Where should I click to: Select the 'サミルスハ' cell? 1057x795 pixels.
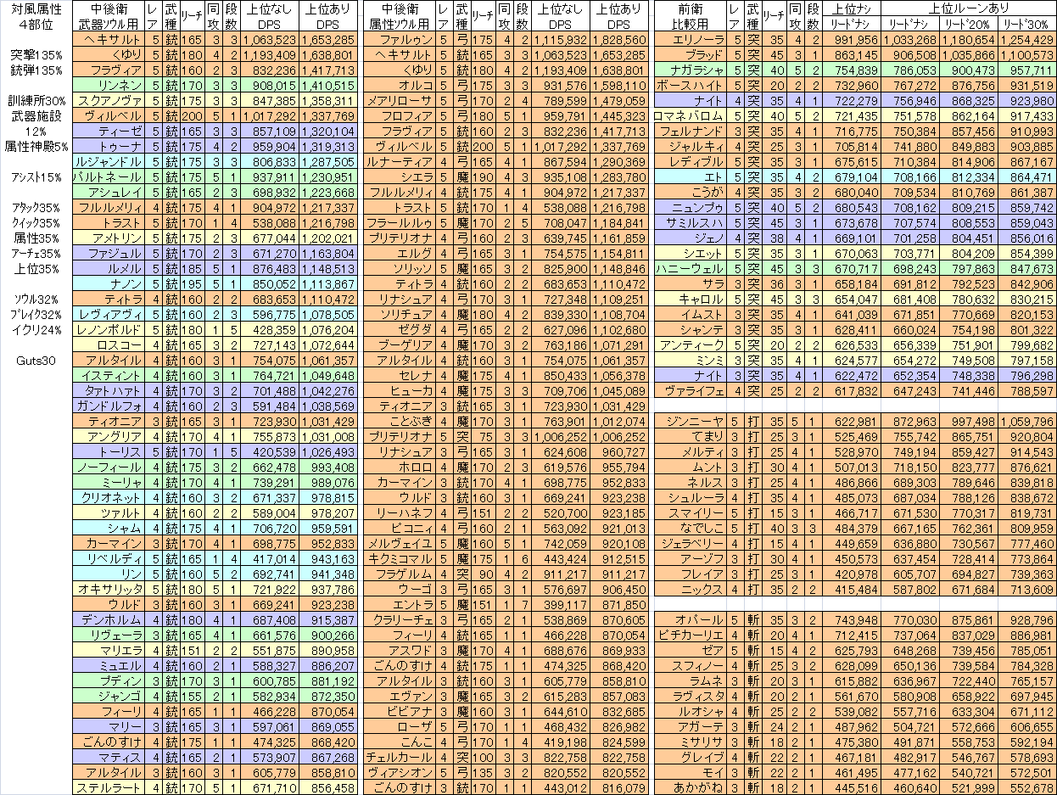click(x=691, y=222)
